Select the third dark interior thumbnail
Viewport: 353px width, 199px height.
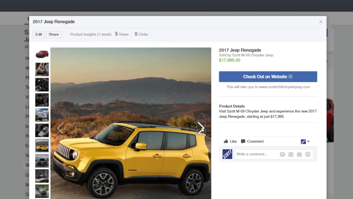(42, 85)
